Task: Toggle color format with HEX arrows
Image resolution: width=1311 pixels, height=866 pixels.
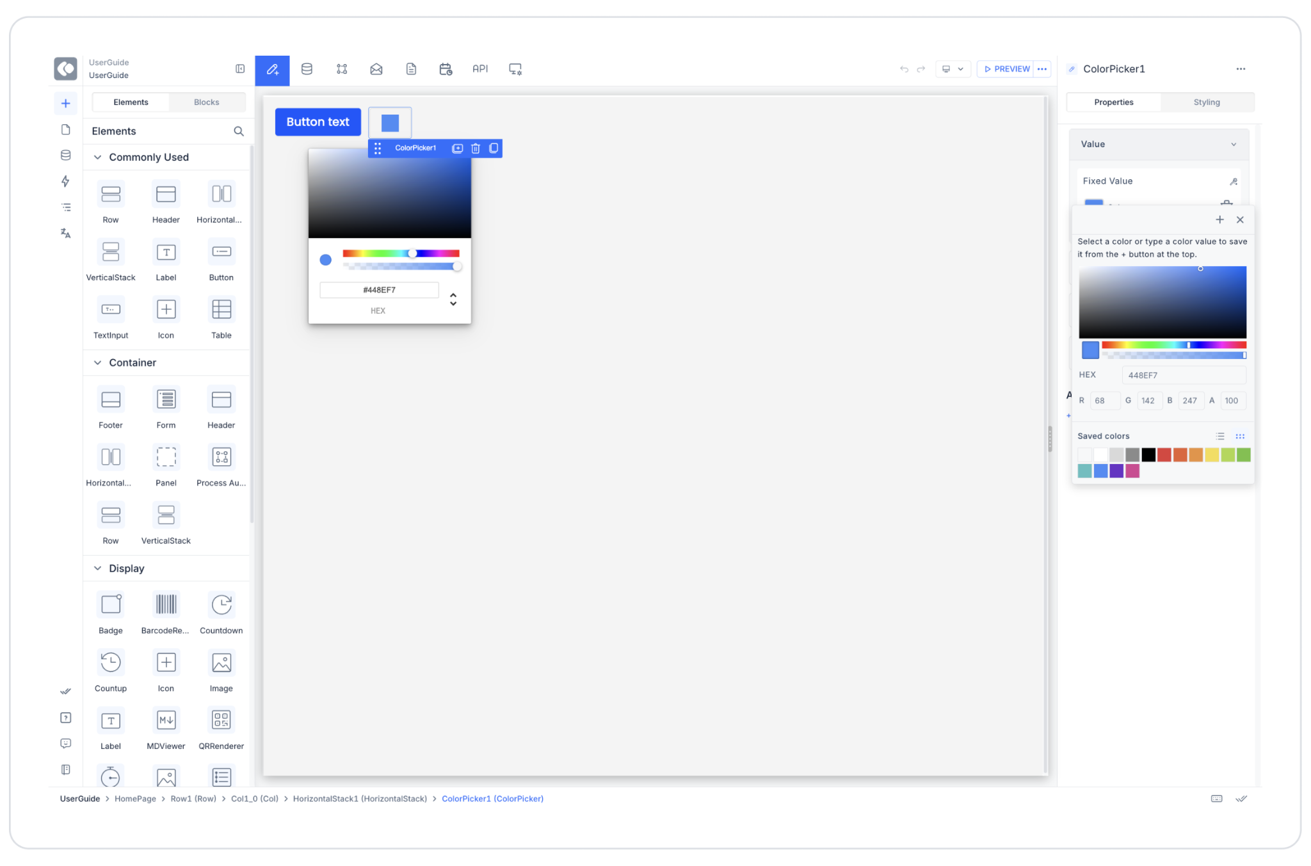Action: (x=453, y=299)
